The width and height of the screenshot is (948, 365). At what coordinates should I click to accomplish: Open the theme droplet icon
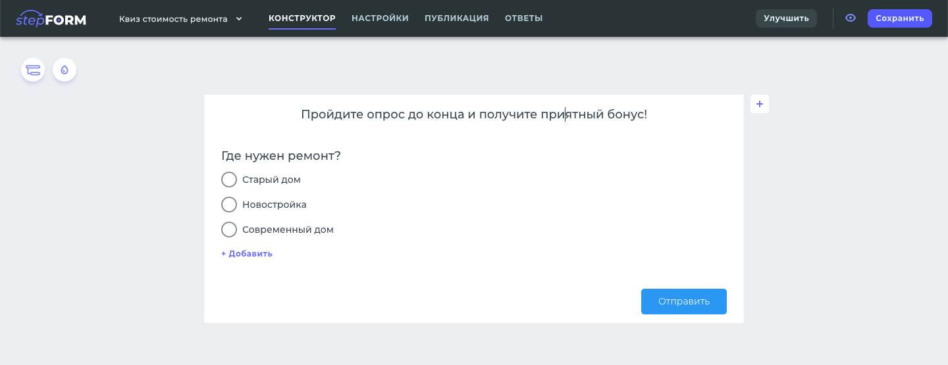(x=65, y=70)
